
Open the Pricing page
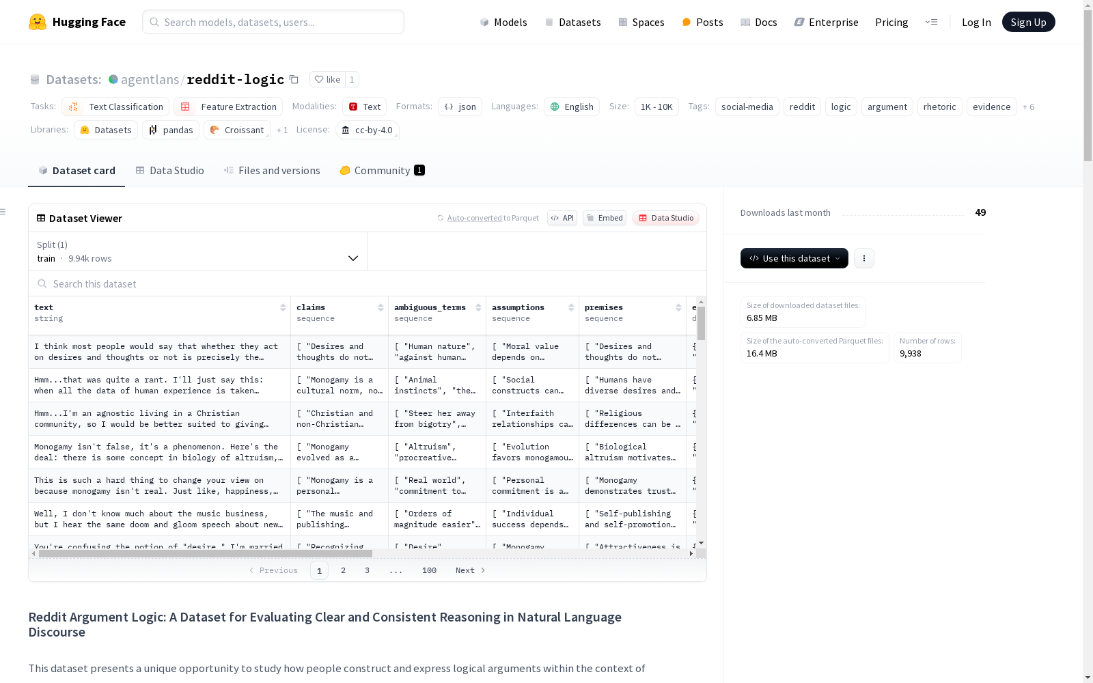(x=891, y=22)
